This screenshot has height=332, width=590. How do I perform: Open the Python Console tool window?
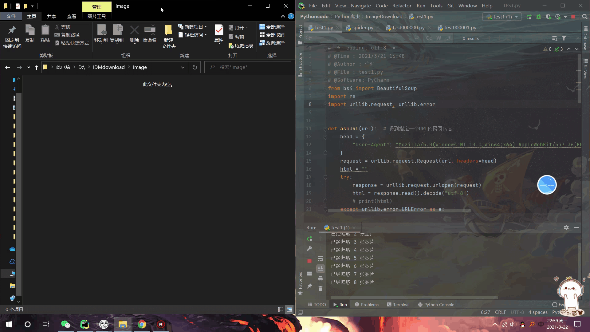(x=436, y=305)
